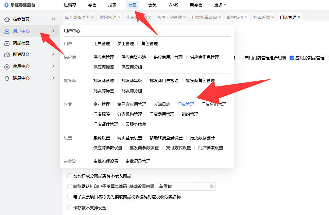The image size is (329, 215).
Task: Open the WMS top menu
Action: [173, 5]
